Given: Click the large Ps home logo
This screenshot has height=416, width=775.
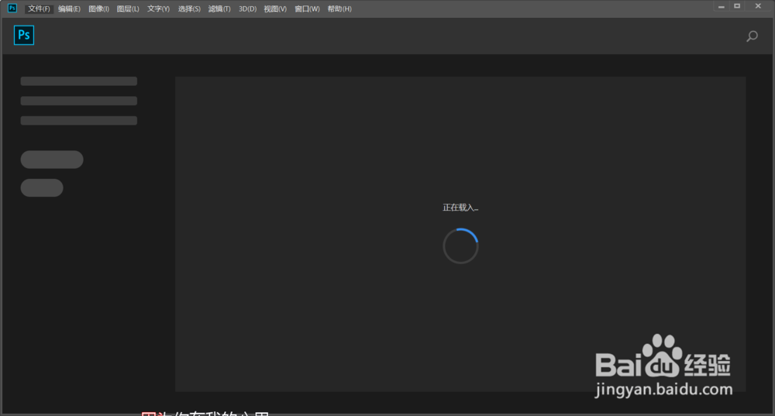Looking at the screenshot, I should click(x=24, y=35).
